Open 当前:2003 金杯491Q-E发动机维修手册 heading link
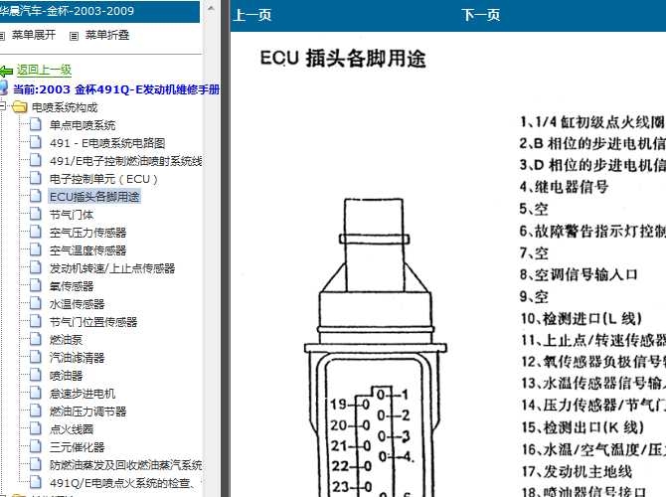The image size is (666, 497). (116, 89)
